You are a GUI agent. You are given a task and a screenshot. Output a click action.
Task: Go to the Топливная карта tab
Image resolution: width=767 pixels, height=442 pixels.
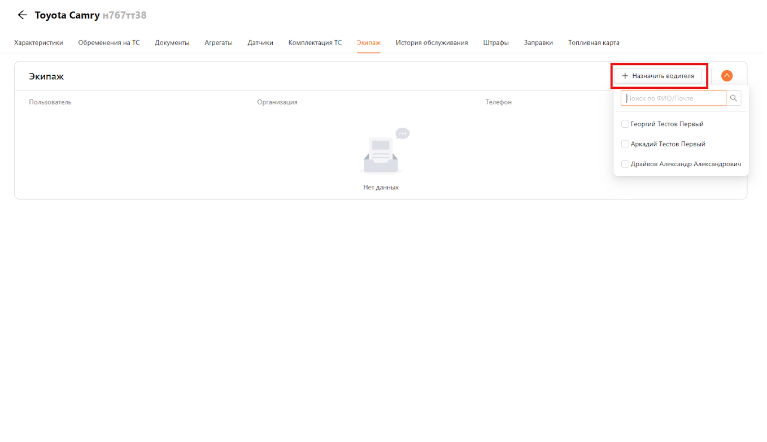point(594,42)
